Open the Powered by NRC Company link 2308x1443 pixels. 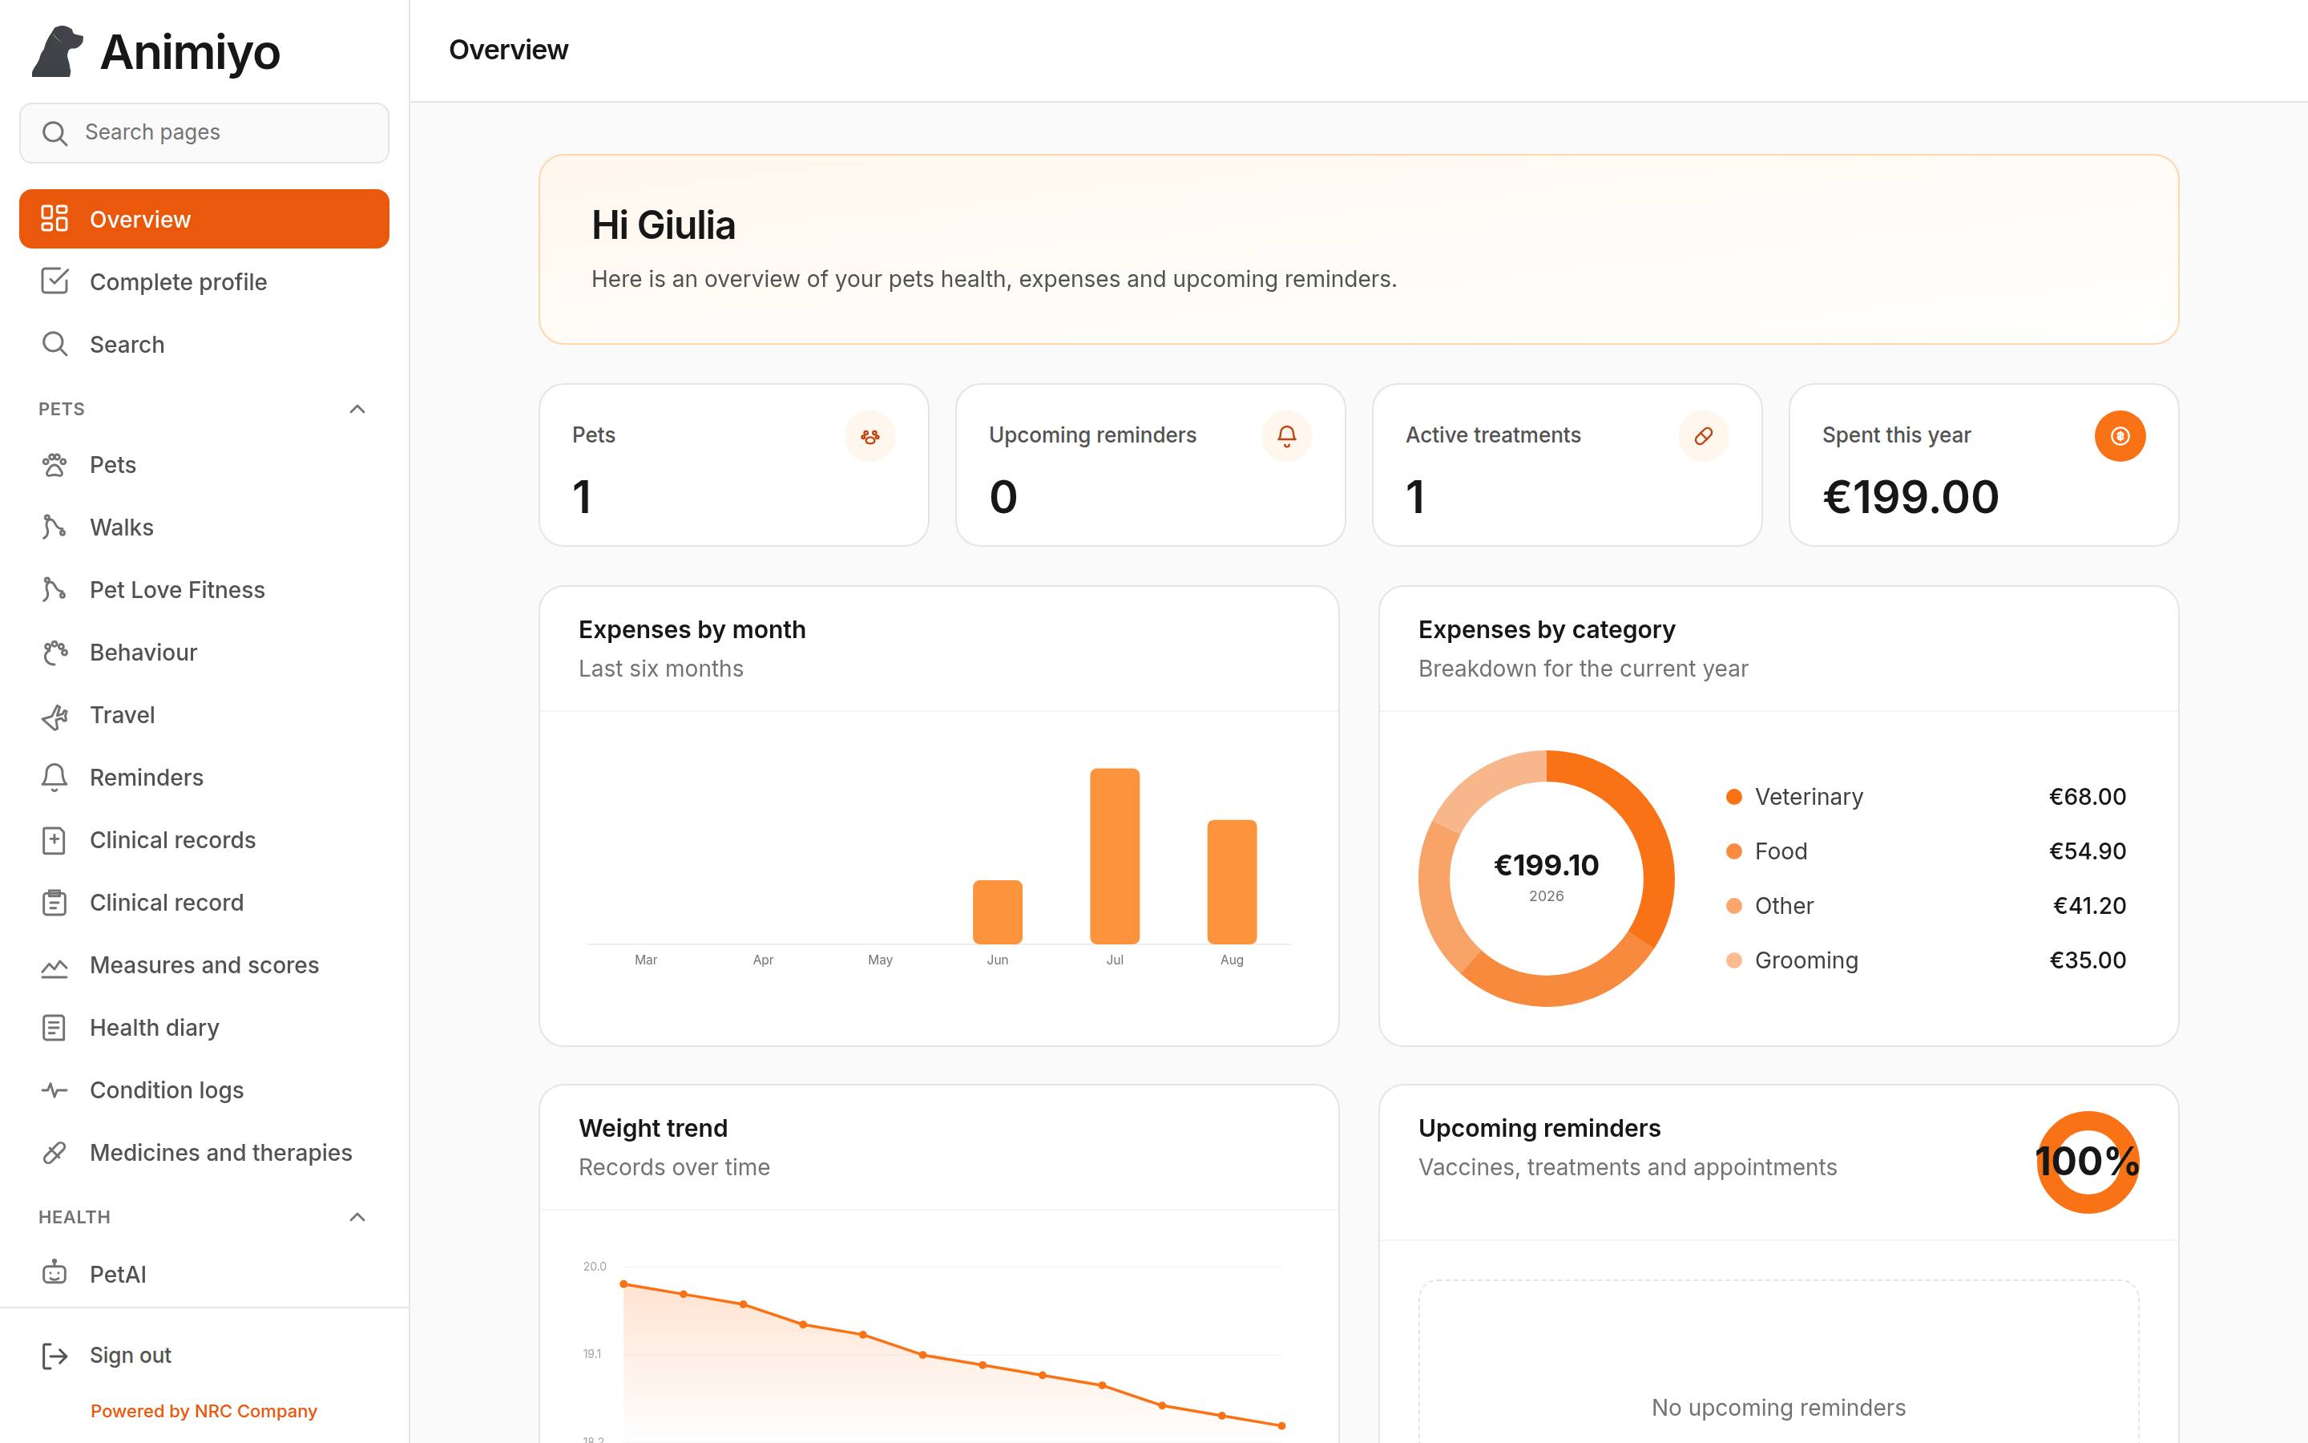pos(203,1411)
